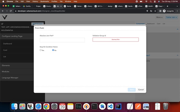The image size is (180, 112).
Task: Open the Profiles menu in the menu bar
Action: [x=54, y=2]
